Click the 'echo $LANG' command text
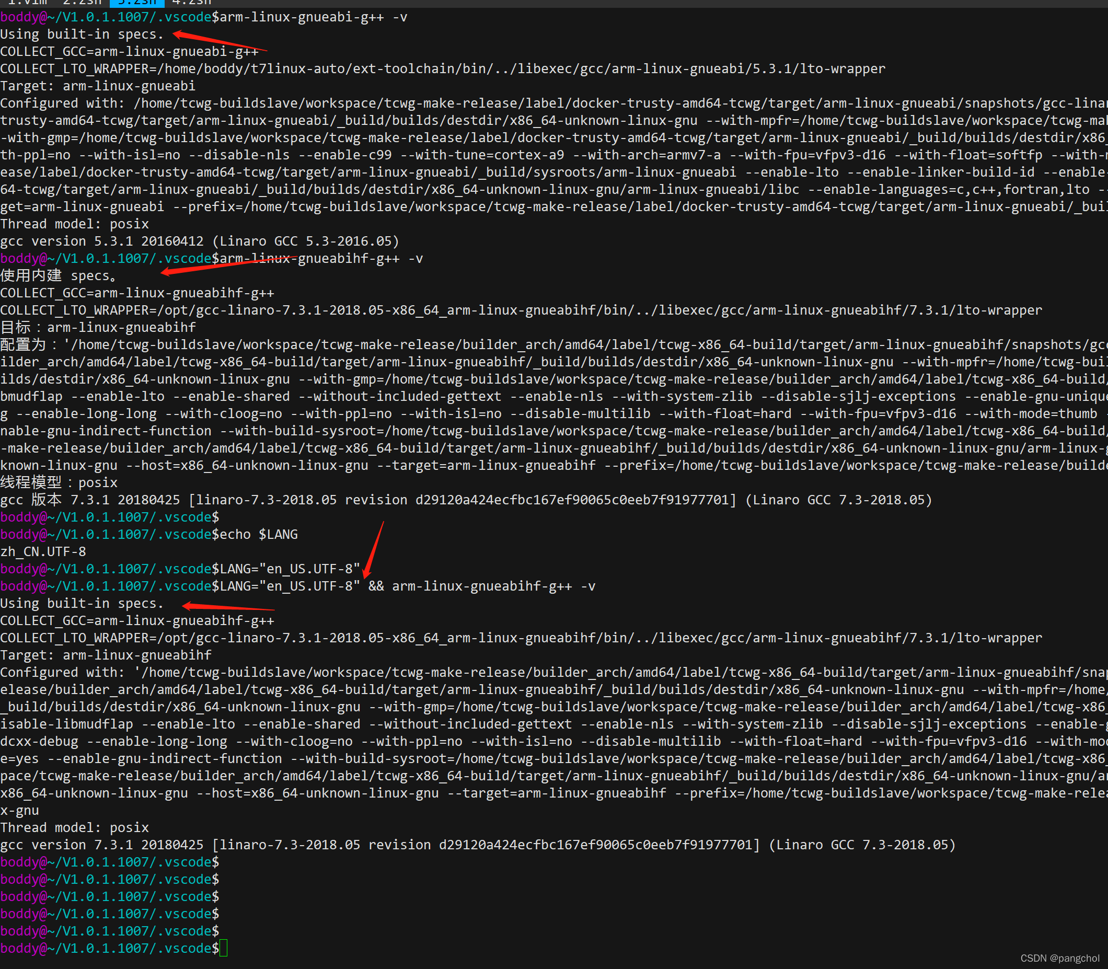This screenshot has width=1108, height=969. tap(259, 534)
